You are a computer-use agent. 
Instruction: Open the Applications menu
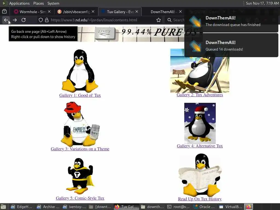(19, 3)
